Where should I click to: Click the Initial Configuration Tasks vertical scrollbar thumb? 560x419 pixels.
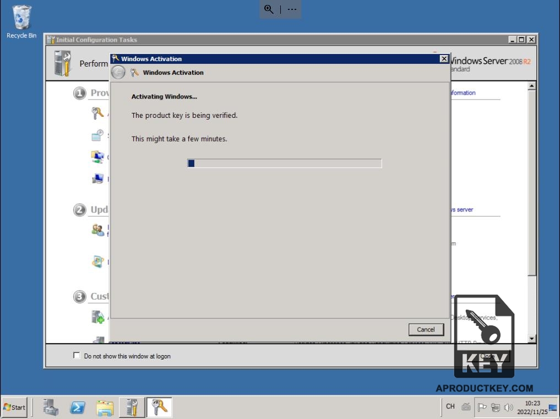coord(532,183)
